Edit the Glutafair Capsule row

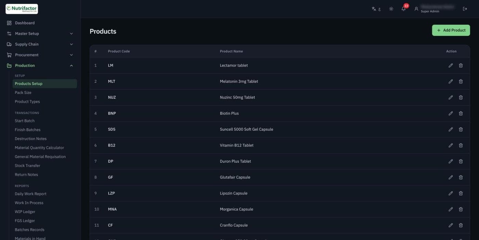[451, 177]
